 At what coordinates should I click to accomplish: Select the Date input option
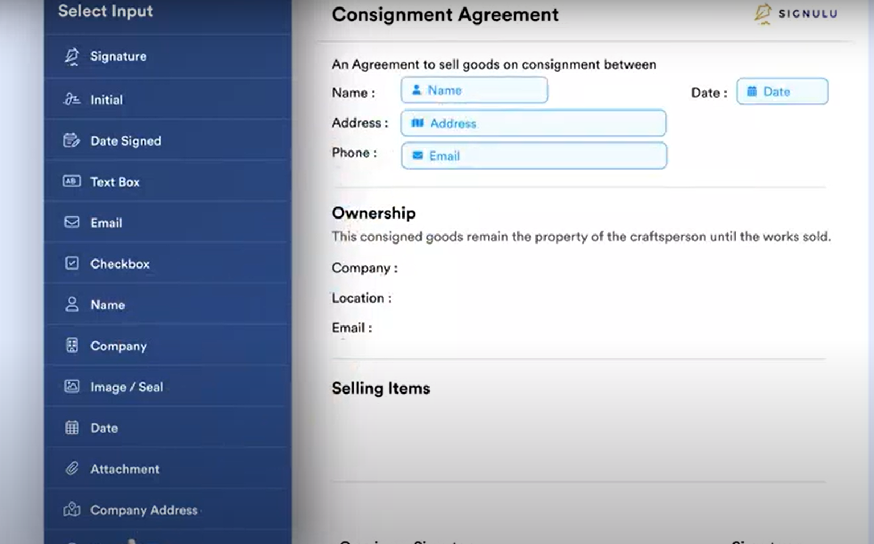(x=103, y=428)
